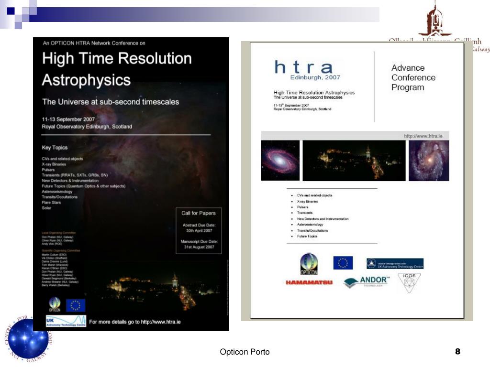Click the htra Edinburgh 2007 logo

tap(308, 70)
